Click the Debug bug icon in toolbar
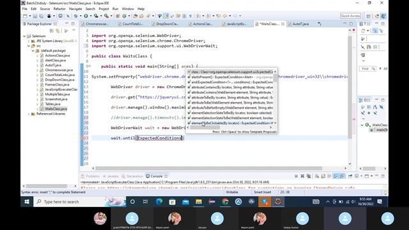The image size is (409, 230). pyautogui.click(x=75, y=16)
